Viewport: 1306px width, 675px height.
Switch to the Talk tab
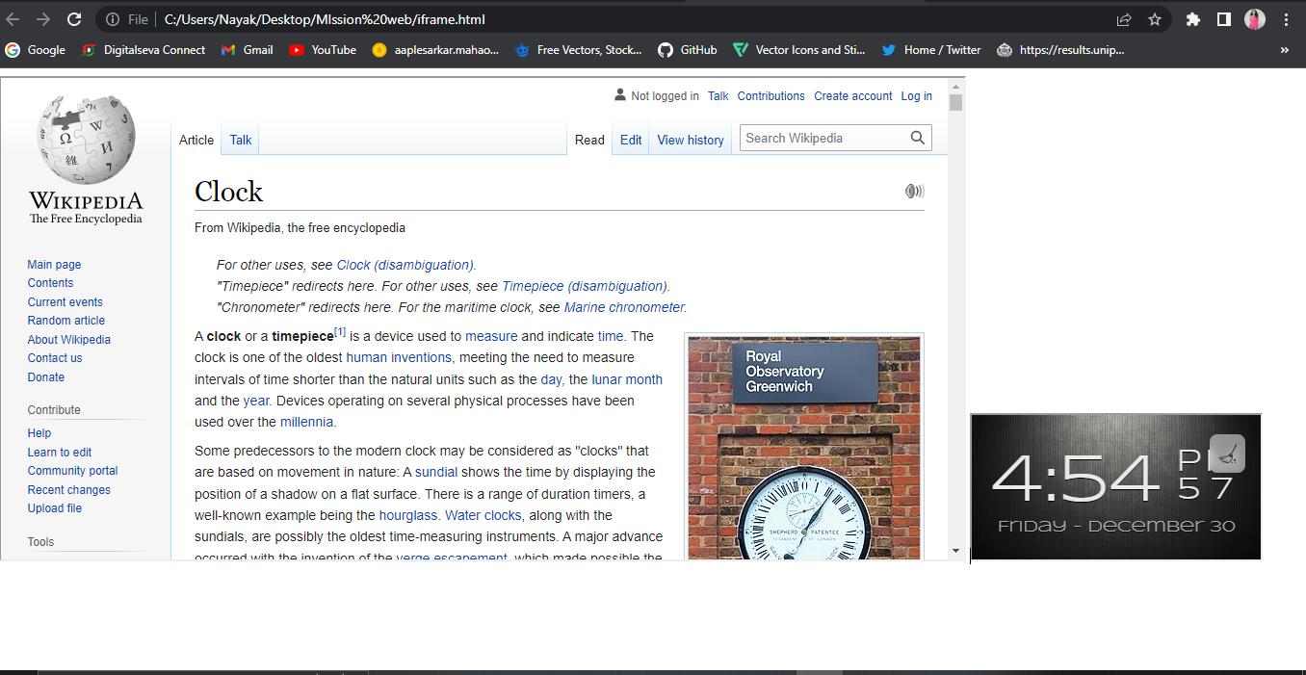[239, 139]
